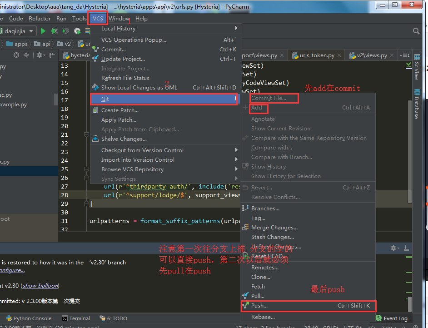Select Remotes... in Git submenu
The width and height of the screenshot is (428, 328).
(x=308, y=268)
